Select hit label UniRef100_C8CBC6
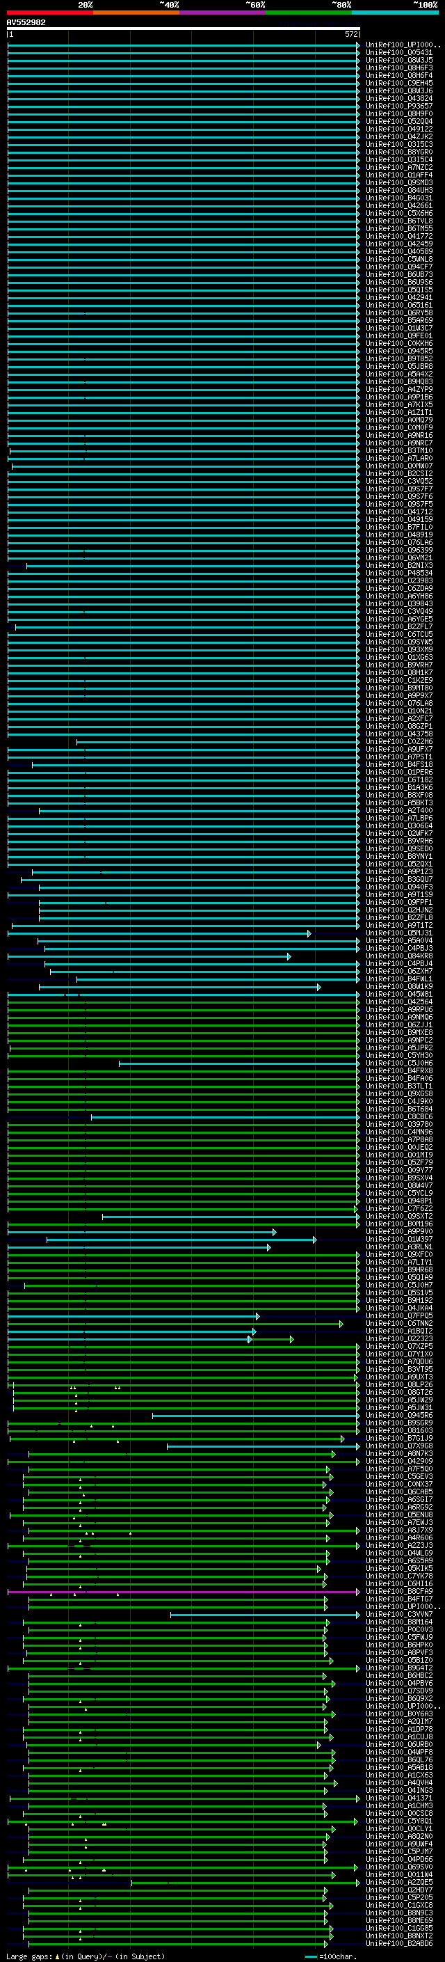 pyautogui.click(x=399, y=1116)
